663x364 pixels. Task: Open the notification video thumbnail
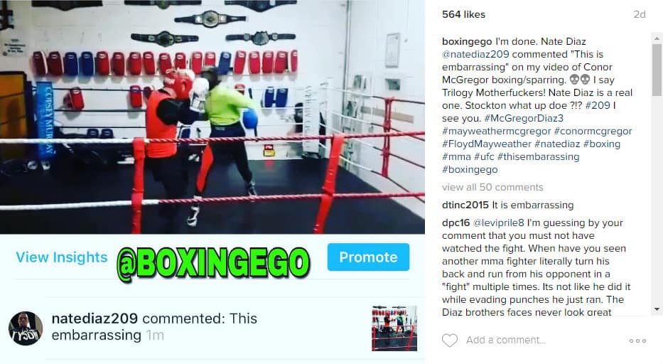(394, 328)
